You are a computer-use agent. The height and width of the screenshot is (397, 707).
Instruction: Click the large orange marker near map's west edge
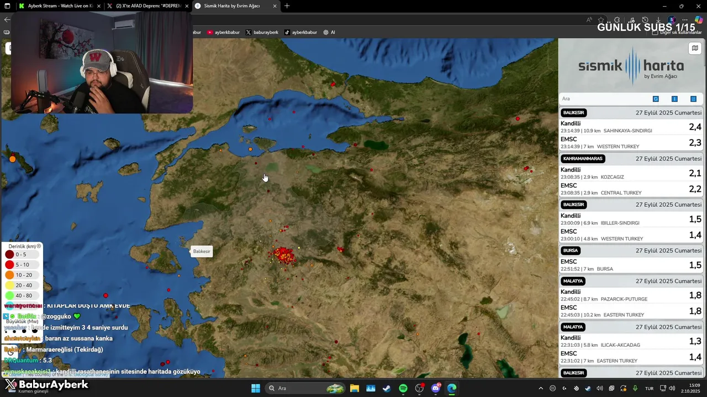point(13,159)
